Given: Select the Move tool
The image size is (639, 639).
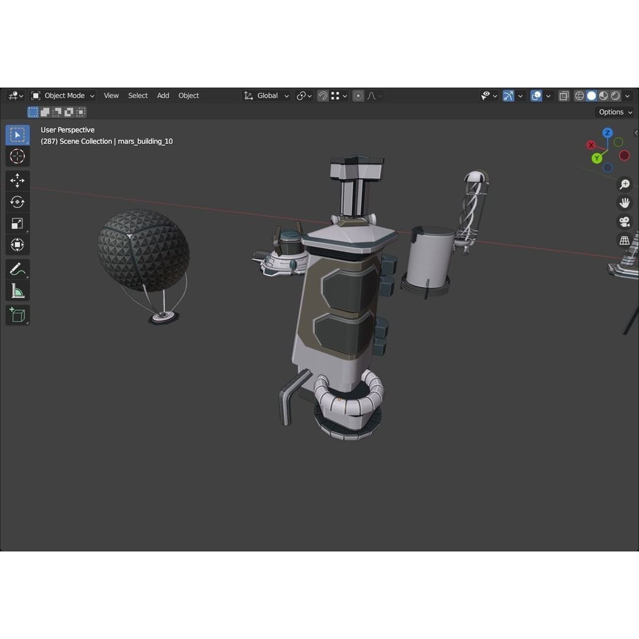Looking at the screenshot, I should click(17, 180).
